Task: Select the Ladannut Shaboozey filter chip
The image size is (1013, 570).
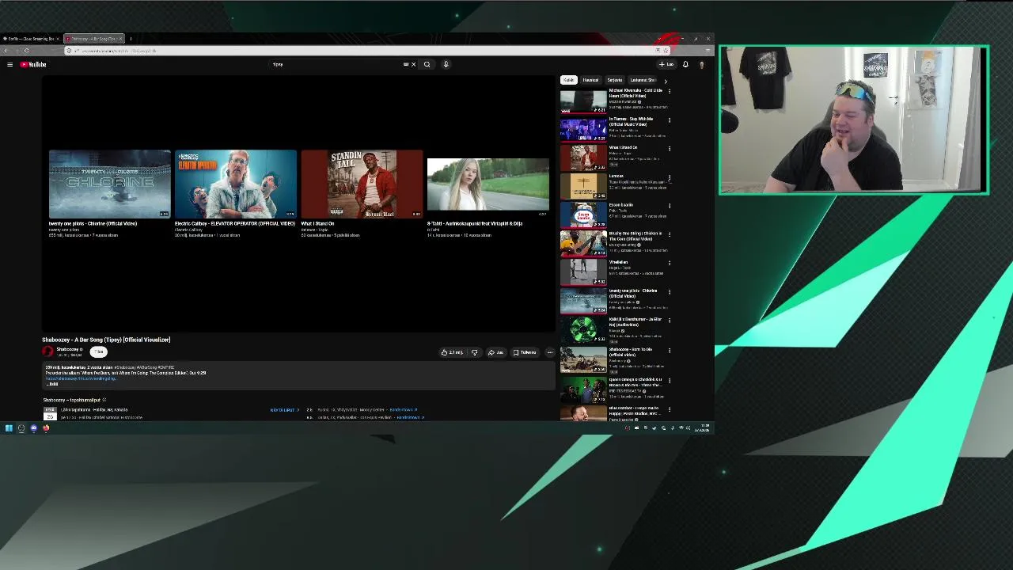Action: click(x=643, y=80)
